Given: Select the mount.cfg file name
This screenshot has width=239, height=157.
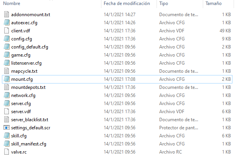Looking at the screenshot, I should point(22,79).
